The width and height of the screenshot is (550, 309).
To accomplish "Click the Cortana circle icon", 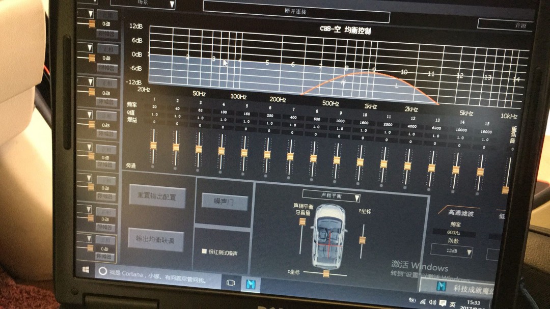I will tap(102, 271).
